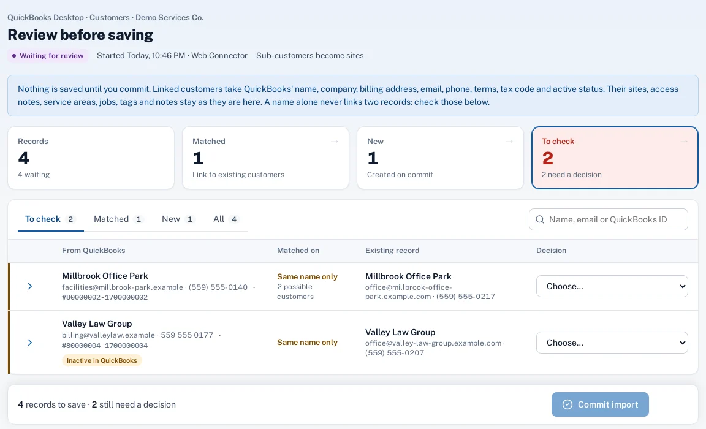Click the arrow icon on To check card
Viewport: 706px width, 429px height.
coord(684,142)
